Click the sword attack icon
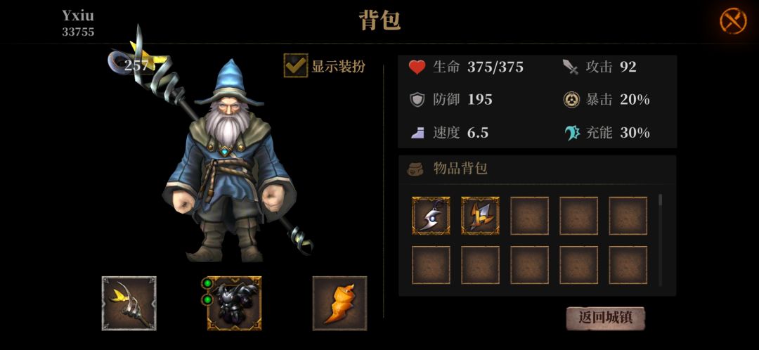 571,67
